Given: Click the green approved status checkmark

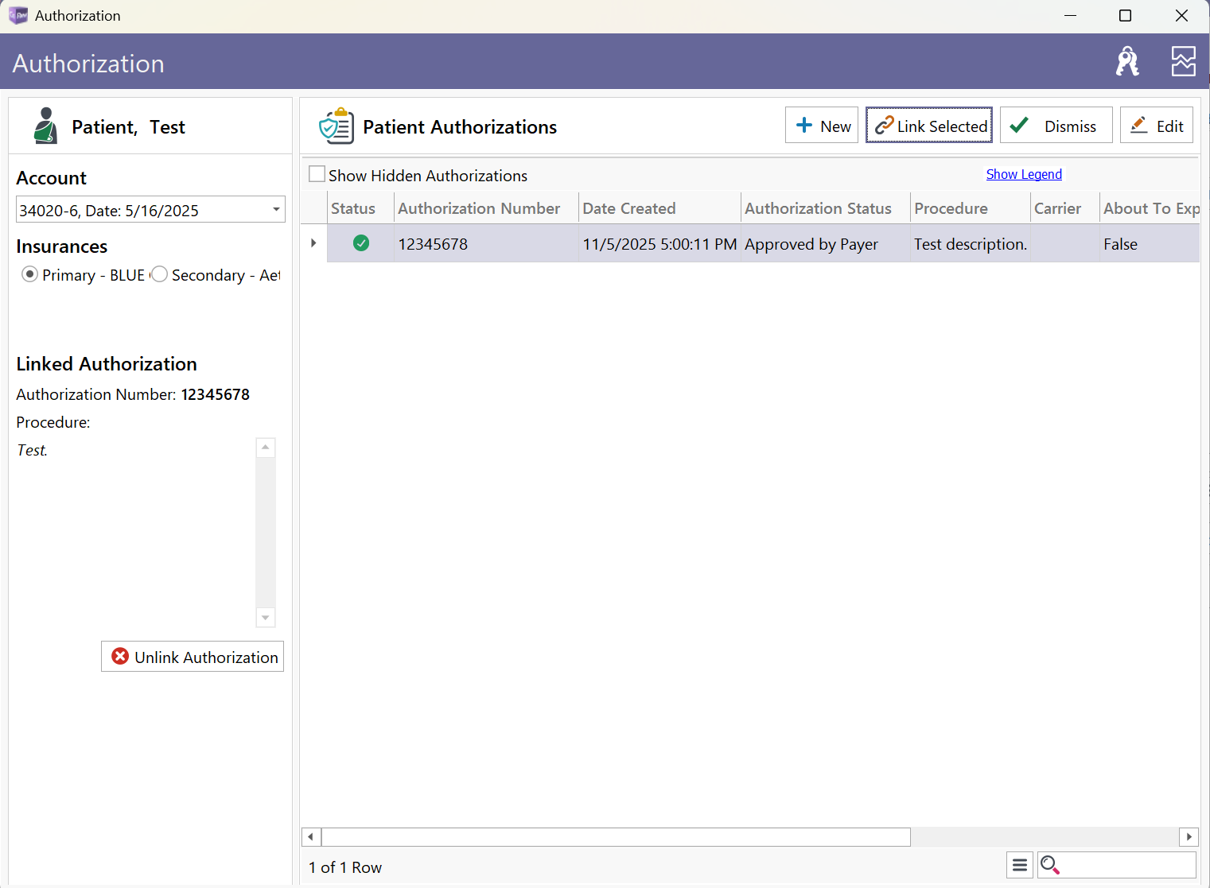Looking at the screenshot, I should pos(361,243).
